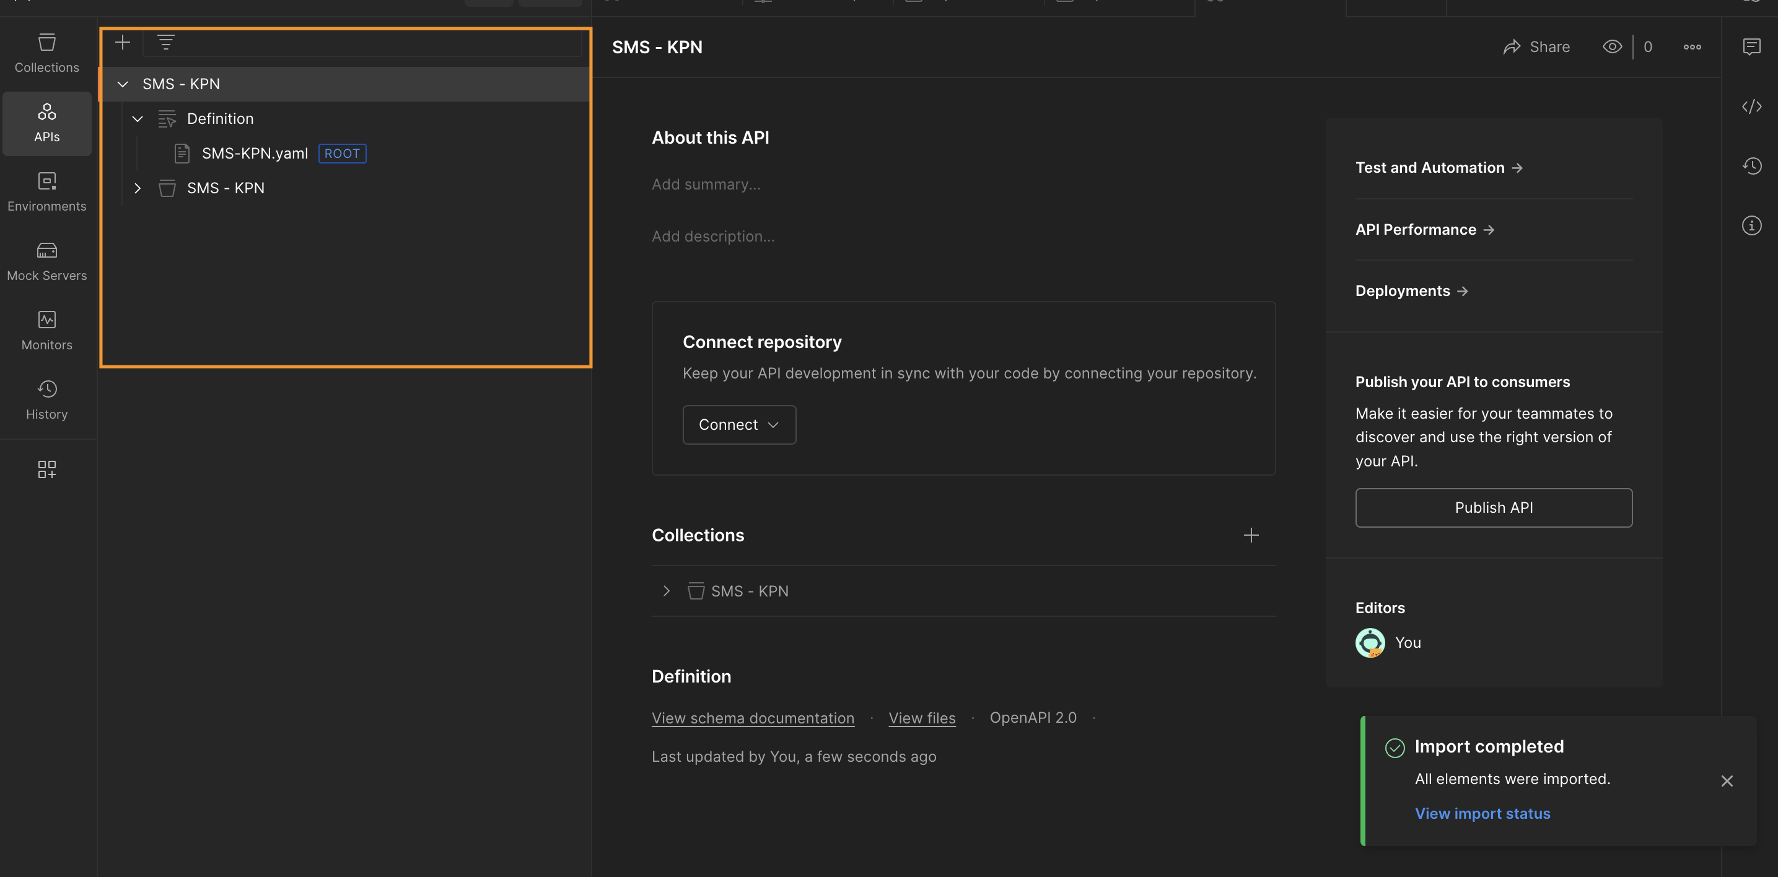Screen dimensions: 1778x877
Task: Click the green check icon in Import completed
Action: 1395,748
